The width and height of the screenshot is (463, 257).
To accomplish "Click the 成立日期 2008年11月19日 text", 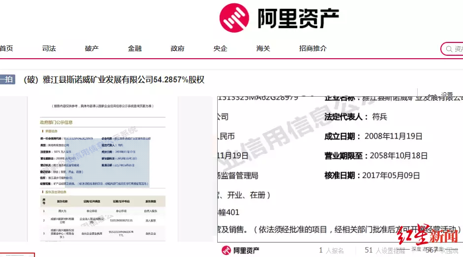I will click(373, 136).
